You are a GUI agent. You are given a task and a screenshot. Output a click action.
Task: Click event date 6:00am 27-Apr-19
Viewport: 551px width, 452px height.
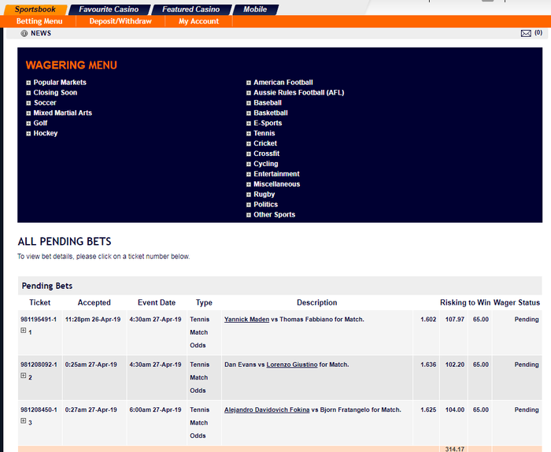(x=155, y=409)
